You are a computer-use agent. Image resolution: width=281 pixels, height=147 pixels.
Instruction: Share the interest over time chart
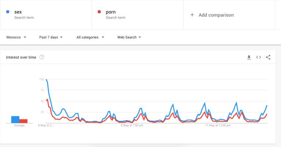[x=268, y=57]
